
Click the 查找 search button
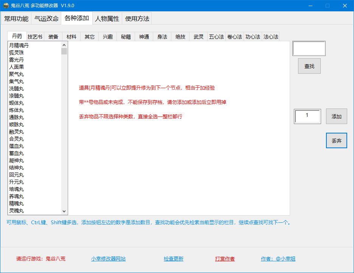pyautogui.click(x=309, y=66)
